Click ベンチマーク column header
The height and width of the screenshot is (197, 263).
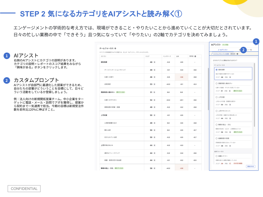coord(167,56)
